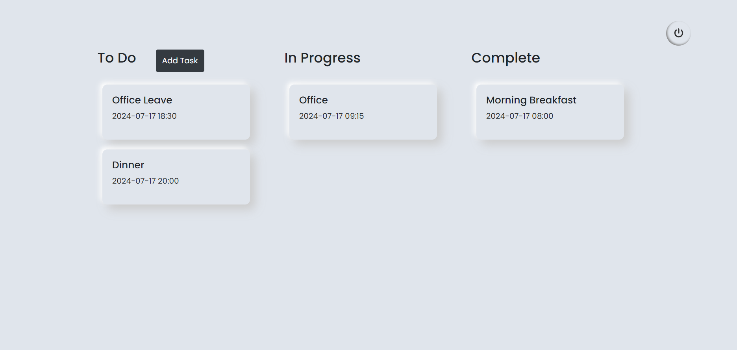Click the Complete column header
This screenshot has height=350, width=737.
tap(506, 58)
